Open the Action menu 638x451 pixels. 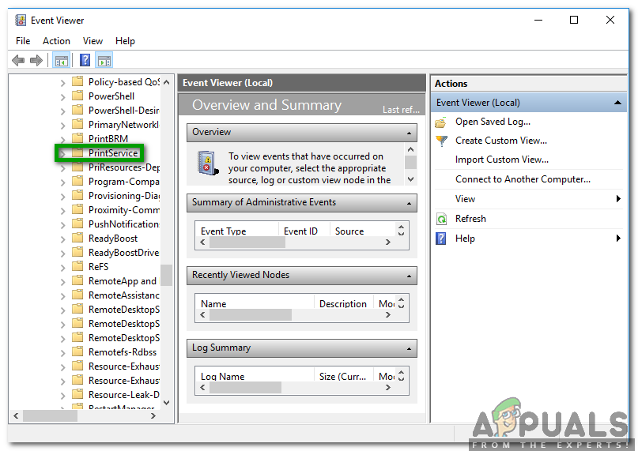(x=56, y=41)
